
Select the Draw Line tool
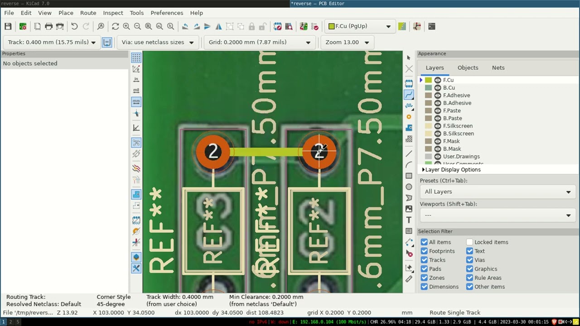(409, 153)
